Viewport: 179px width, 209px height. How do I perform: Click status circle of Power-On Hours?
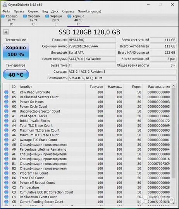(6, 102)
